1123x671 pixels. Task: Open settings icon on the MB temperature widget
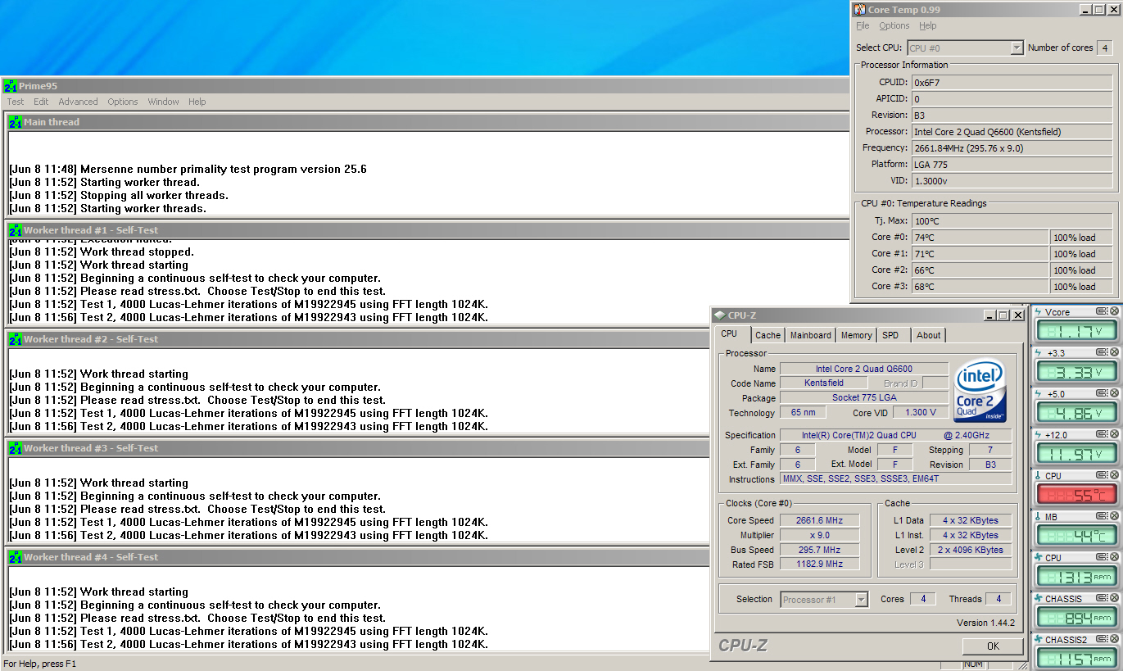tap(1102, 516)
